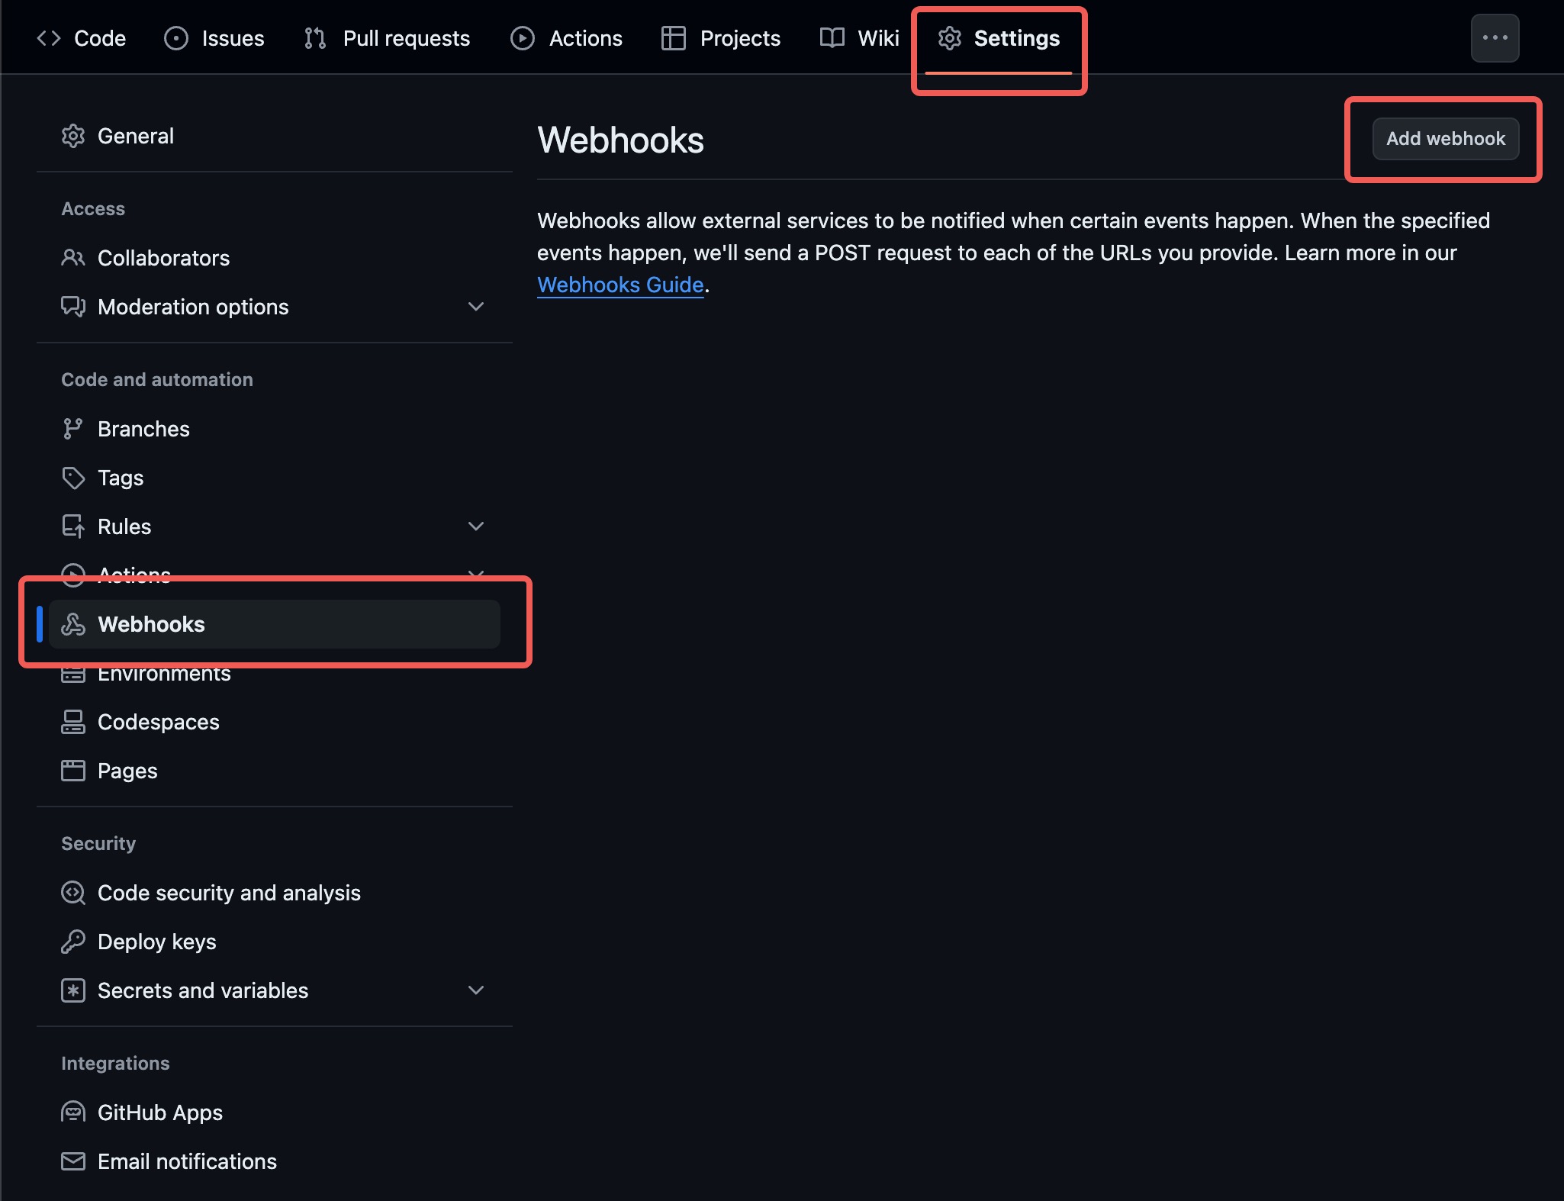Viewport: 1564px width, 1201px height.
Task: Expand the Rules section chevron
Action: 476,526
